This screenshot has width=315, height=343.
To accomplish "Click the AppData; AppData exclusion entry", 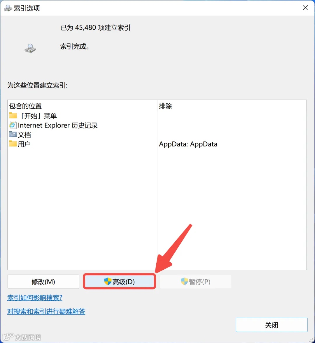I will click(x=188, y=144).
